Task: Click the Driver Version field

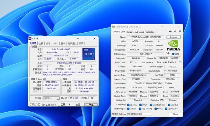Action: 154,83
